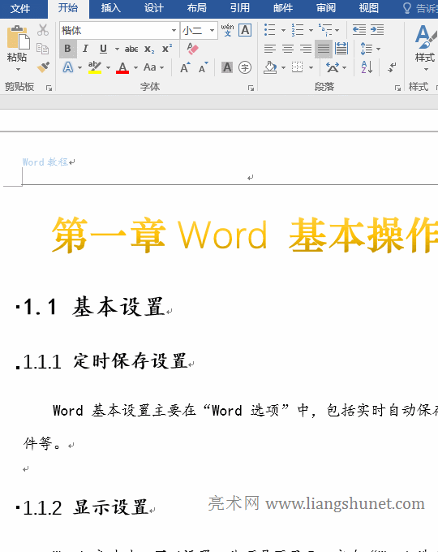Open the Clipboard pane launcher
The width and height of the screenshot is (438, 552).
coord(49,88)
